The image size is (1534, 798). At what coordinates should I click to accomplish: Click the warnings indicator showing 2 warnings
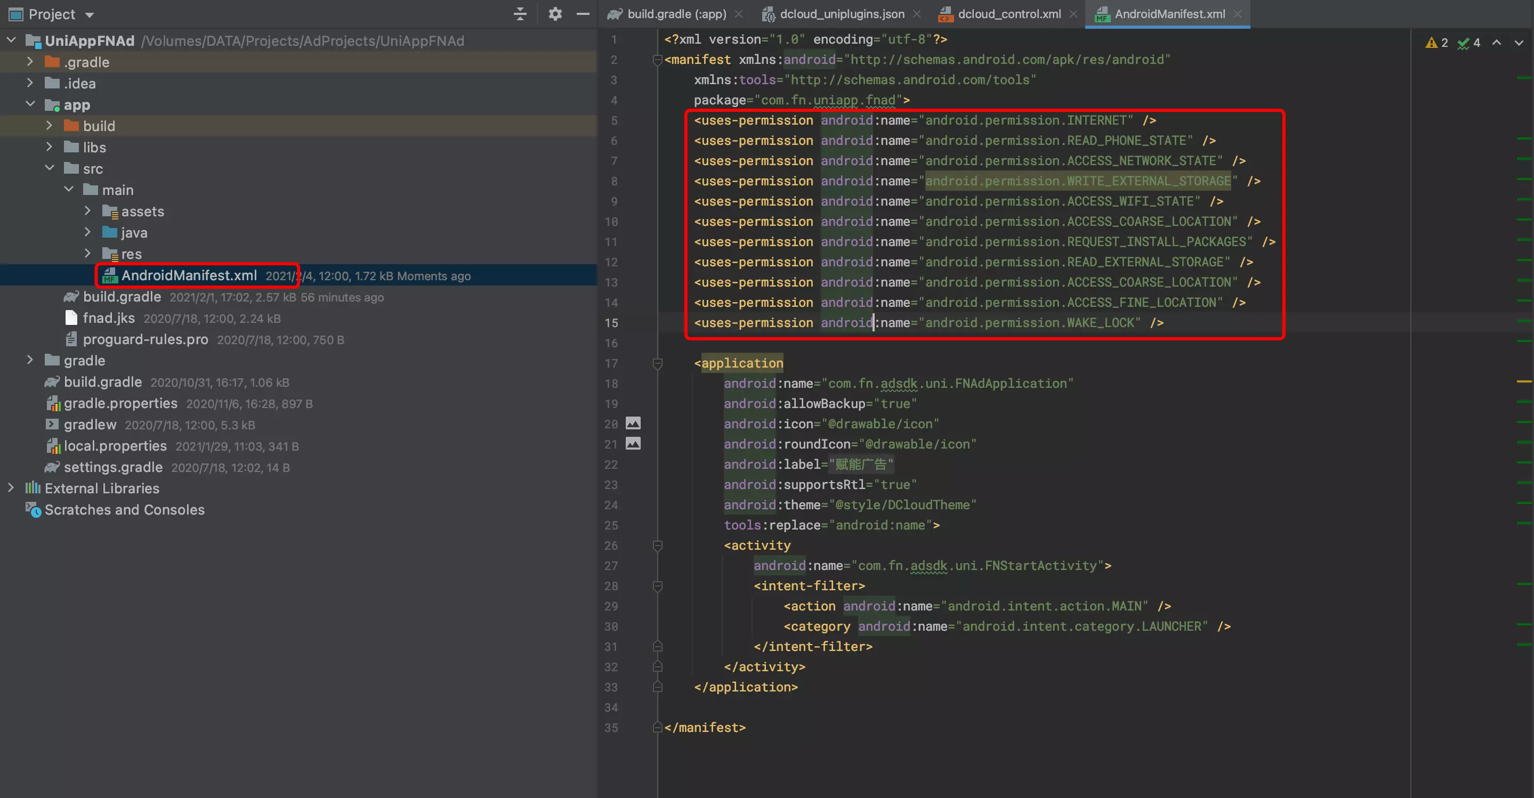(1437, 43)
